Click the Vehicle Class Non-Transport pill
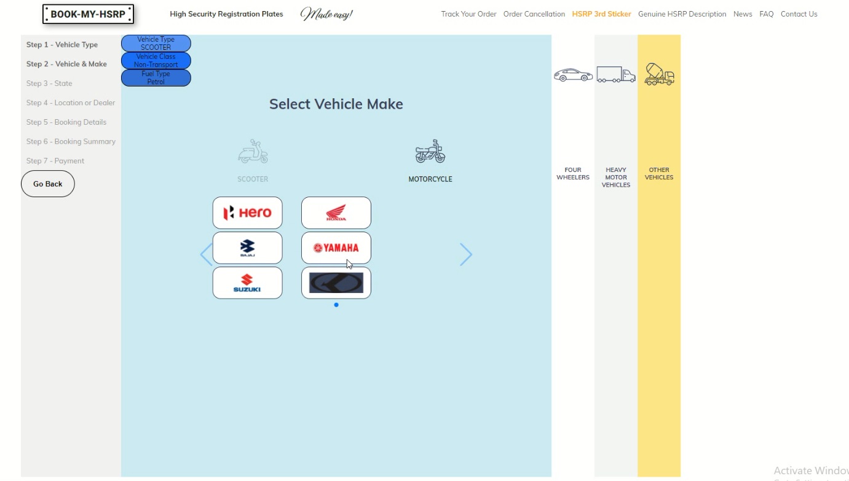This screenshot has height=481, width=849. click(x=156, y=60)
